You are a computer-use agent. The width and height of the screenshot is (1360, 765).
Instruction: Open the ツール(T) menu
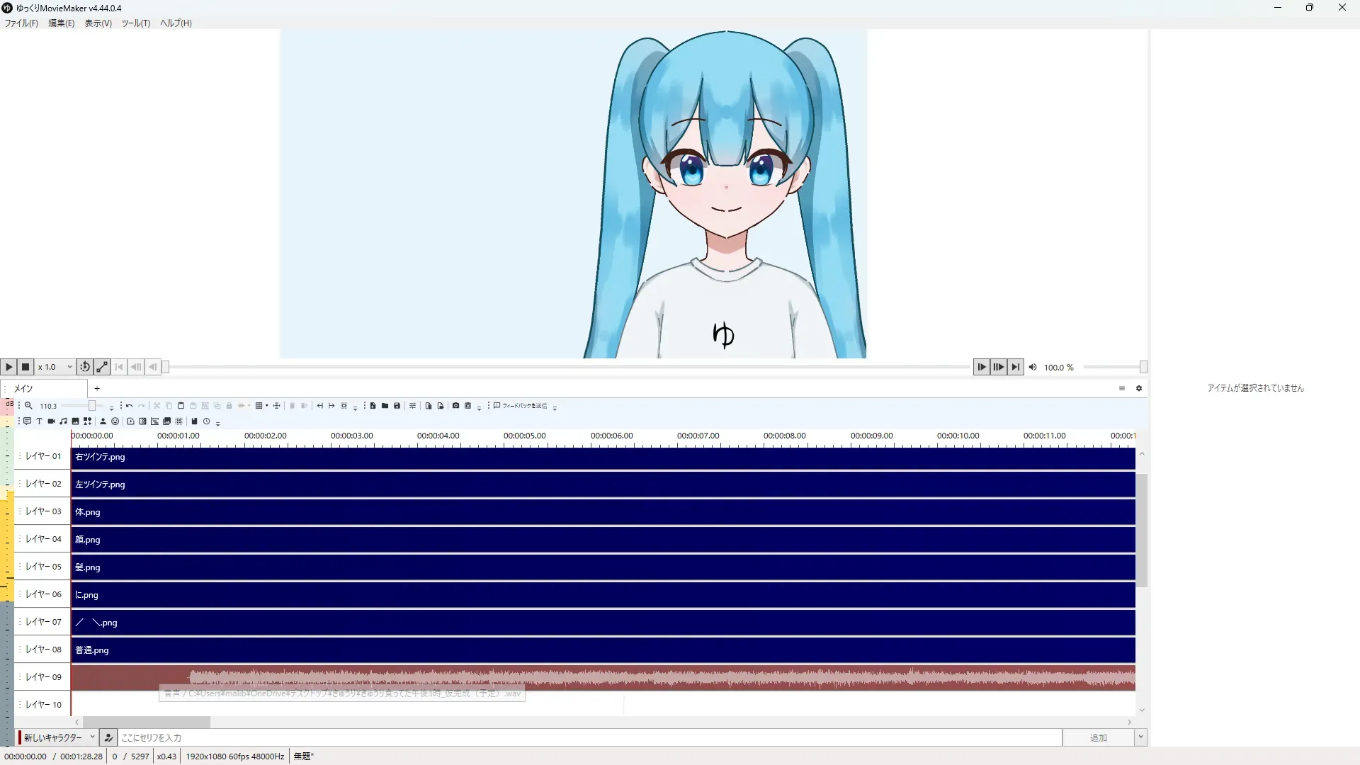(x=135, y=23)
